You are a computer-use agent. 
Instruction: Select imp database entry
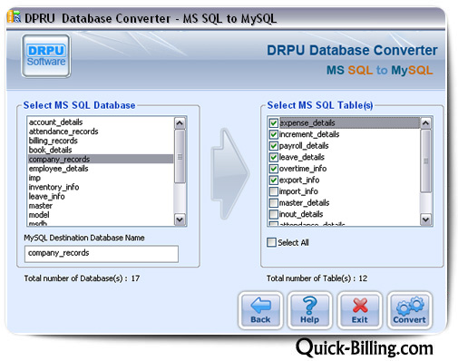point(101,178)
